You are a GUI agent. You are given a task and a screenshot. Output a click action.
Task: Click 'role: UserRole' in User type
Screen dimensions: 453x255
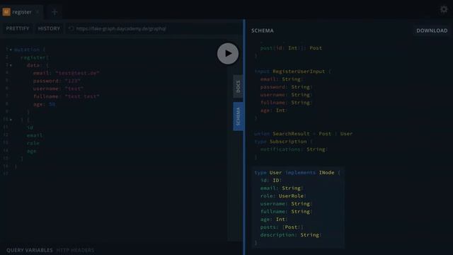[x=283, y=196]
